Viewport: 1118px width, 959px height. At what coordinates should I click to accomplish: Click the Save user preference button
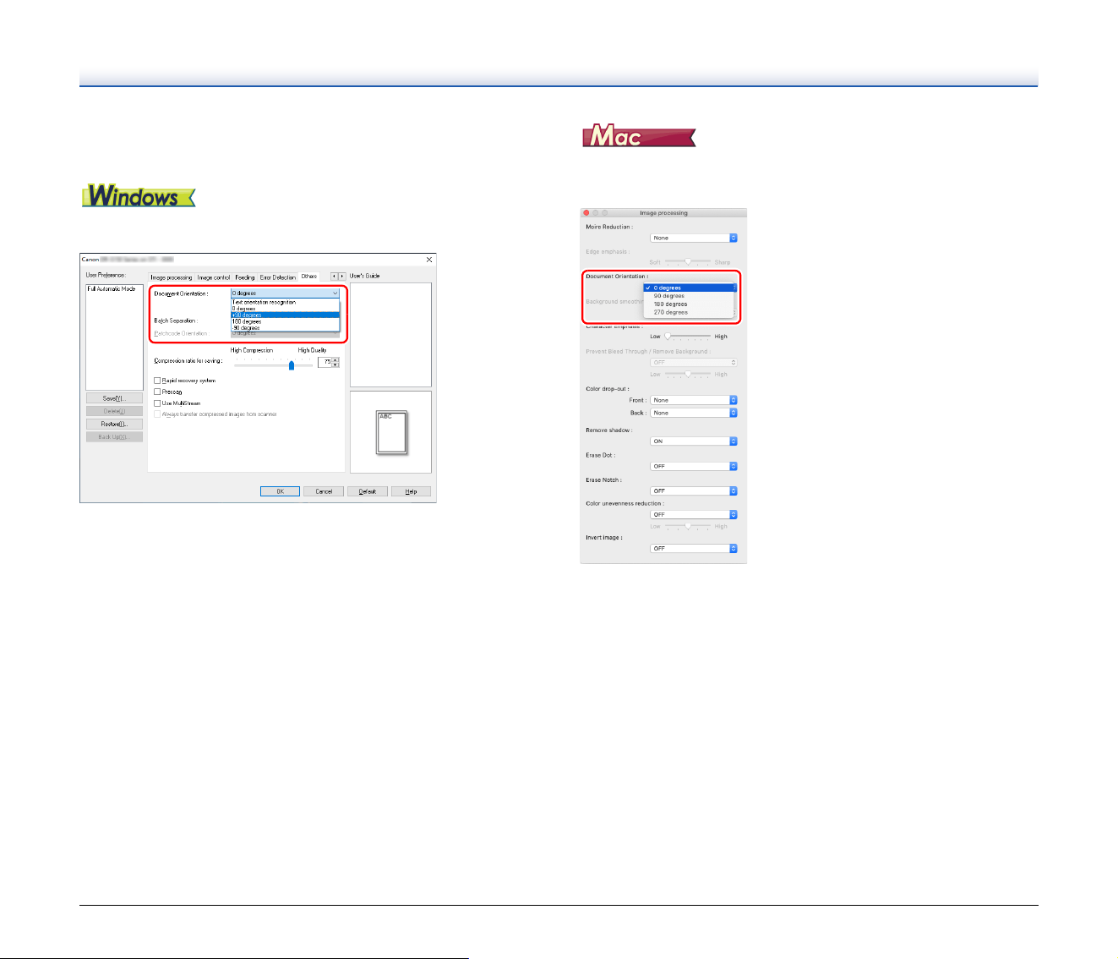114,398
